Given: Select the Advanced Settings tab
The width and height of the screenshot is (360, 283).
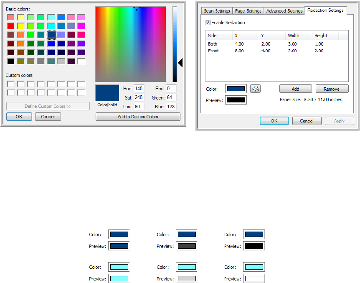Looking at the screenshot, I should (284, 11).
